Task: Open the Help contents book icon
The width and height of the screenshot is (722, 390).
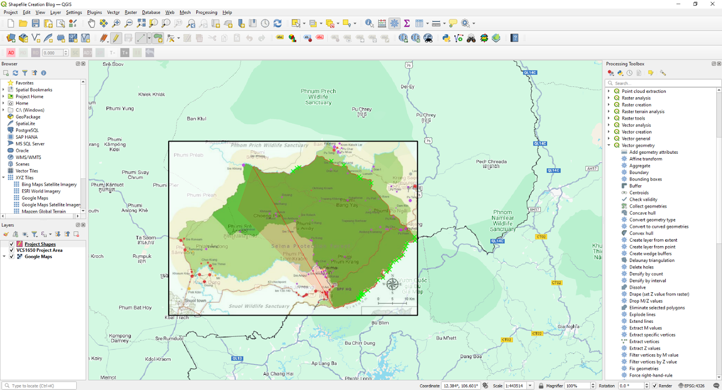Action: point(514,38)
